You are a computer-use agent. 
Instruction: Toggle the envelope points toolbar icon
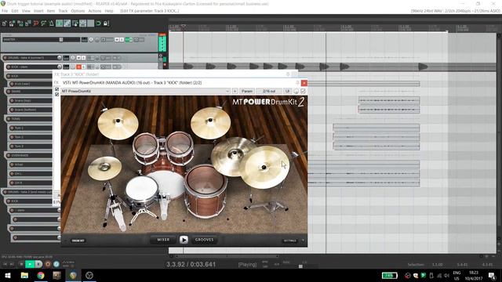pyautogui.click(x=83, y=23)
